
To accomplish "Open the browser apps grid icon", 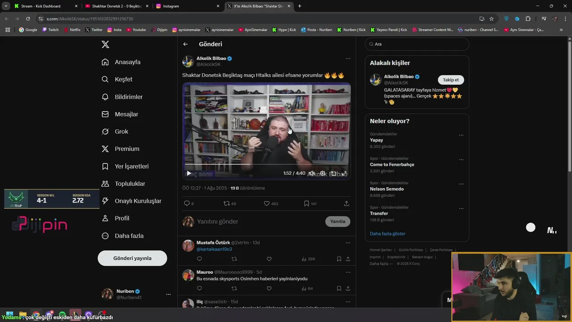I will click(8, 30).
